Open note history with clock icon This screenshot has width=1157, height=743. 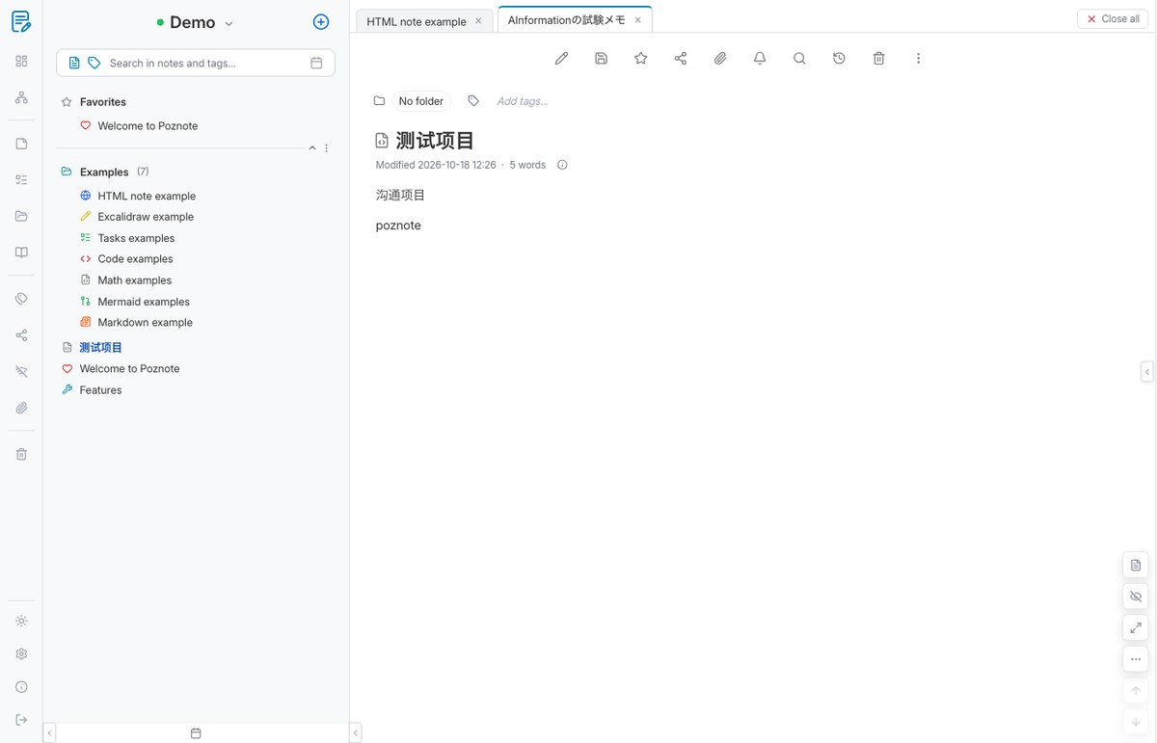coord(839,59)
